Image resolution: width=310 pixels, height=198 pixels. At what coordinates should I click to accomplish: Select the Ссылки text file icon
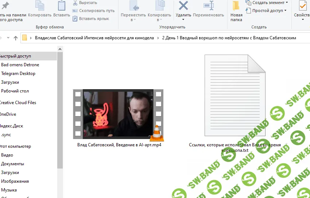tap(235, 95)
